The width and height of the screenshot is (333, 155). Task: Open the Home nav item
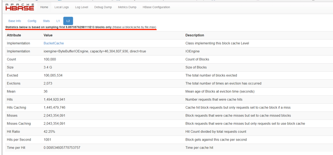click(44, 7)
